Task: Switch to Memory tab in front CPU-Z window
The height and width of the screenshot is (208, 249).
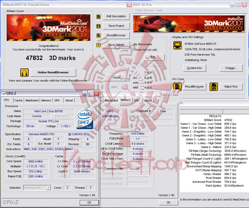Action: (46, 101)
